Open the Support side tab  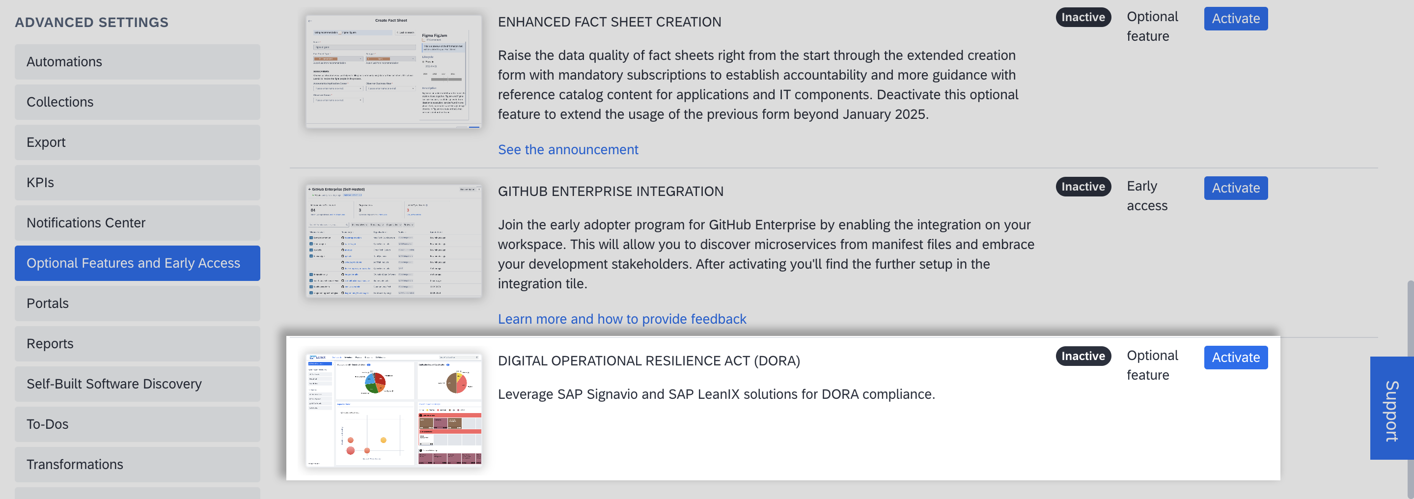[x=1391, y=408]
